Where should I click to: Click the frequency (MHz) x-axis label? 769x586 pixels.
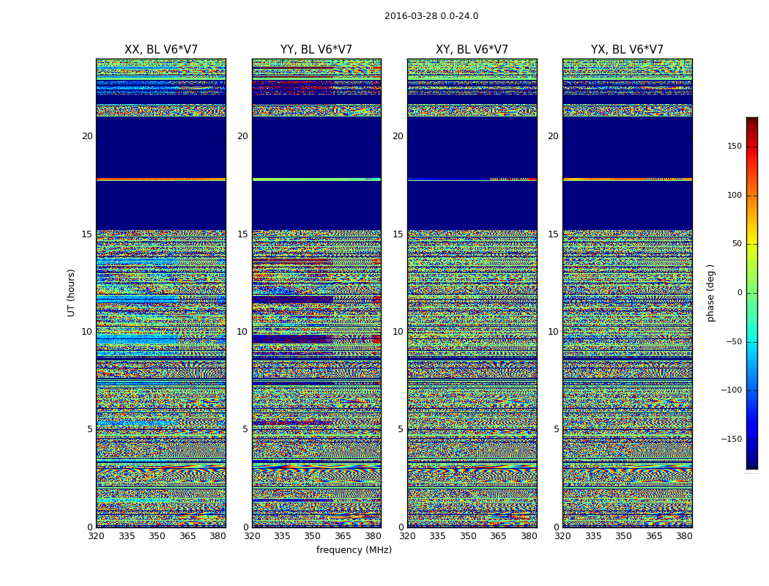(354, 550)
